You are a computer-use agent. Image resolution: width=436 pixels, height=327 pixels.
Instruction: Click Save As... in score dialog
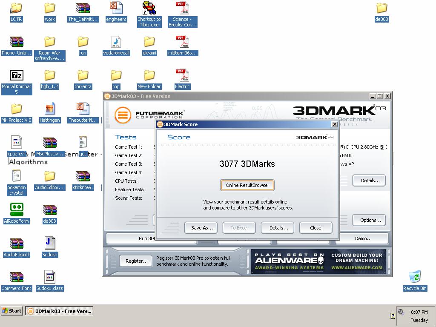point(201,228)
